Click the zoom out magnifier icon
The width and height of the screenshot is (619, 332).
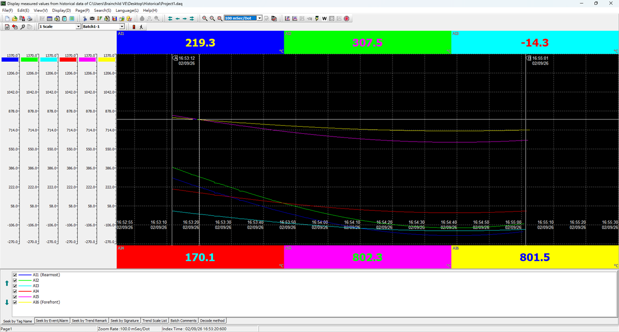(x=212, y=19)
